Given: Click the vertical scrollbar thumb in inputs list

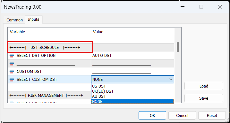Looking at the screenshot, I should click(178, 47).
